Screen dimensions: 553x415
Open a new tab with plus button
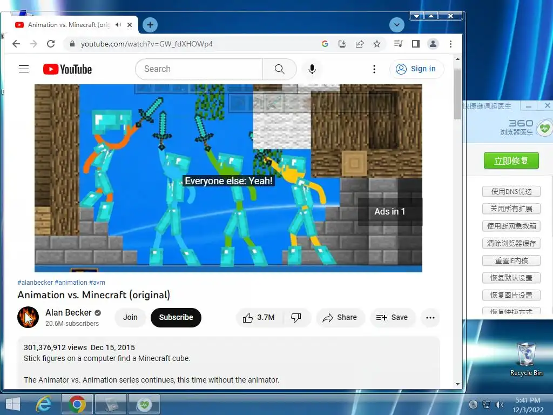(x=150, y=25)
